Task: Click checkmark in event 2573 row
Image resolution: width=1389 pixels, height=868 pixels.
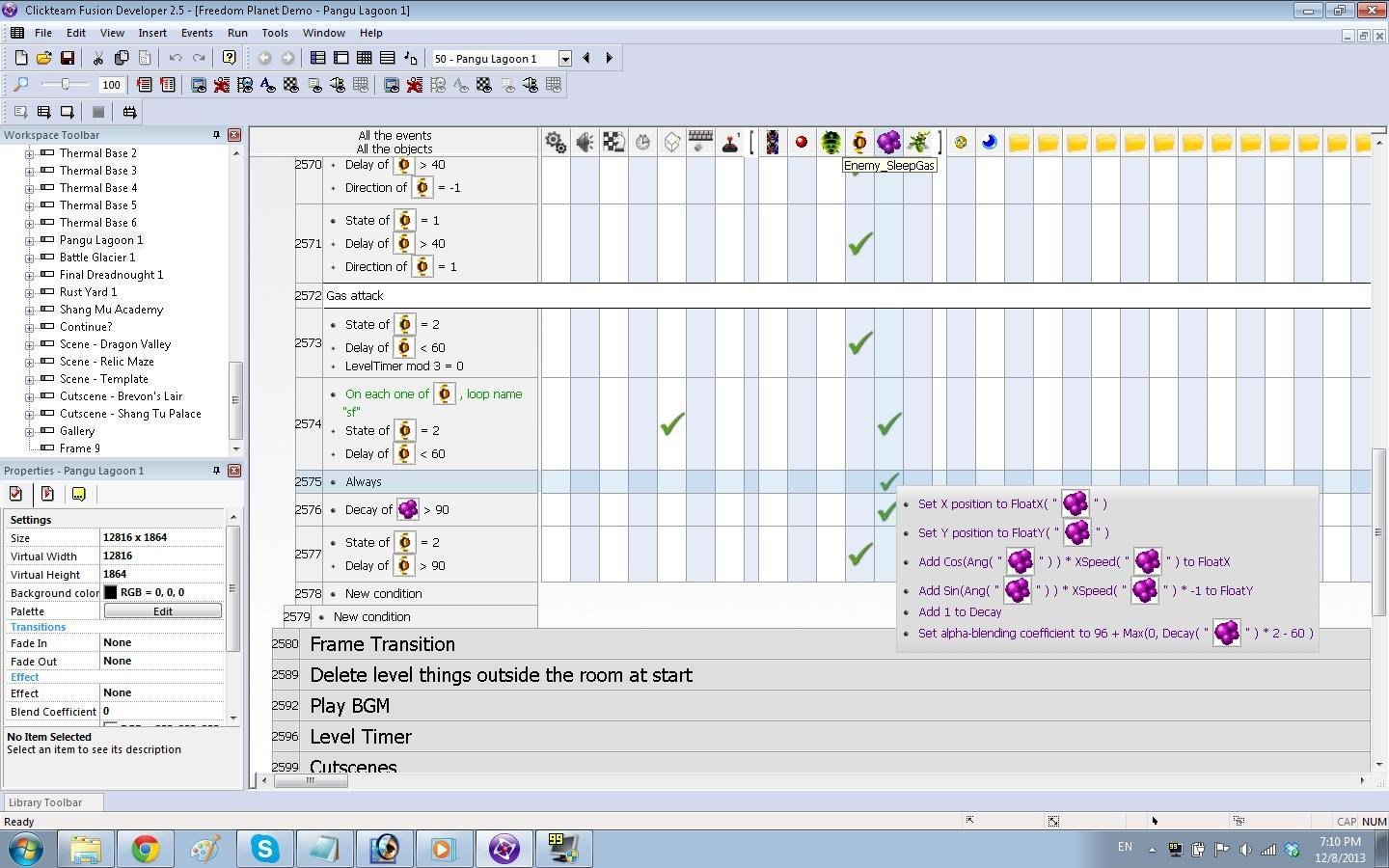Action: coord(859,342)
